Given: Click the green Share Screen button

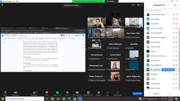Looking at the screenshot, I should tap(57, 93).
